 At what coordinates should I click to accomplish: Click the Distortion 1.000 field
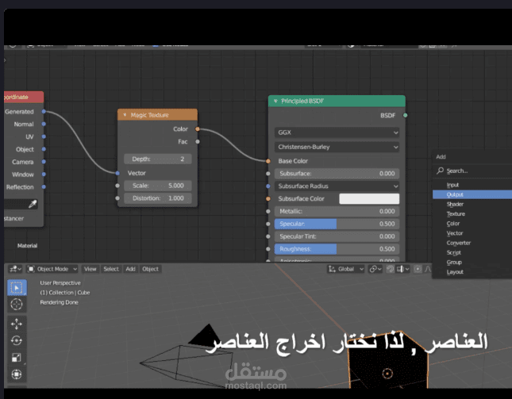(158, 198)
